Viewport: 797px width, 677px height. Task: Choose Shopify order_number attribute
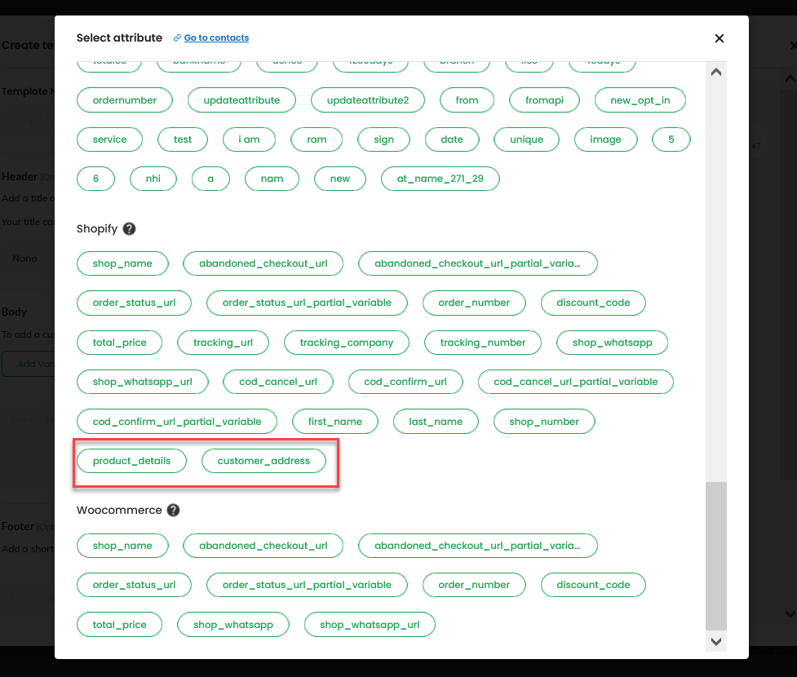[x=474, y=303]
